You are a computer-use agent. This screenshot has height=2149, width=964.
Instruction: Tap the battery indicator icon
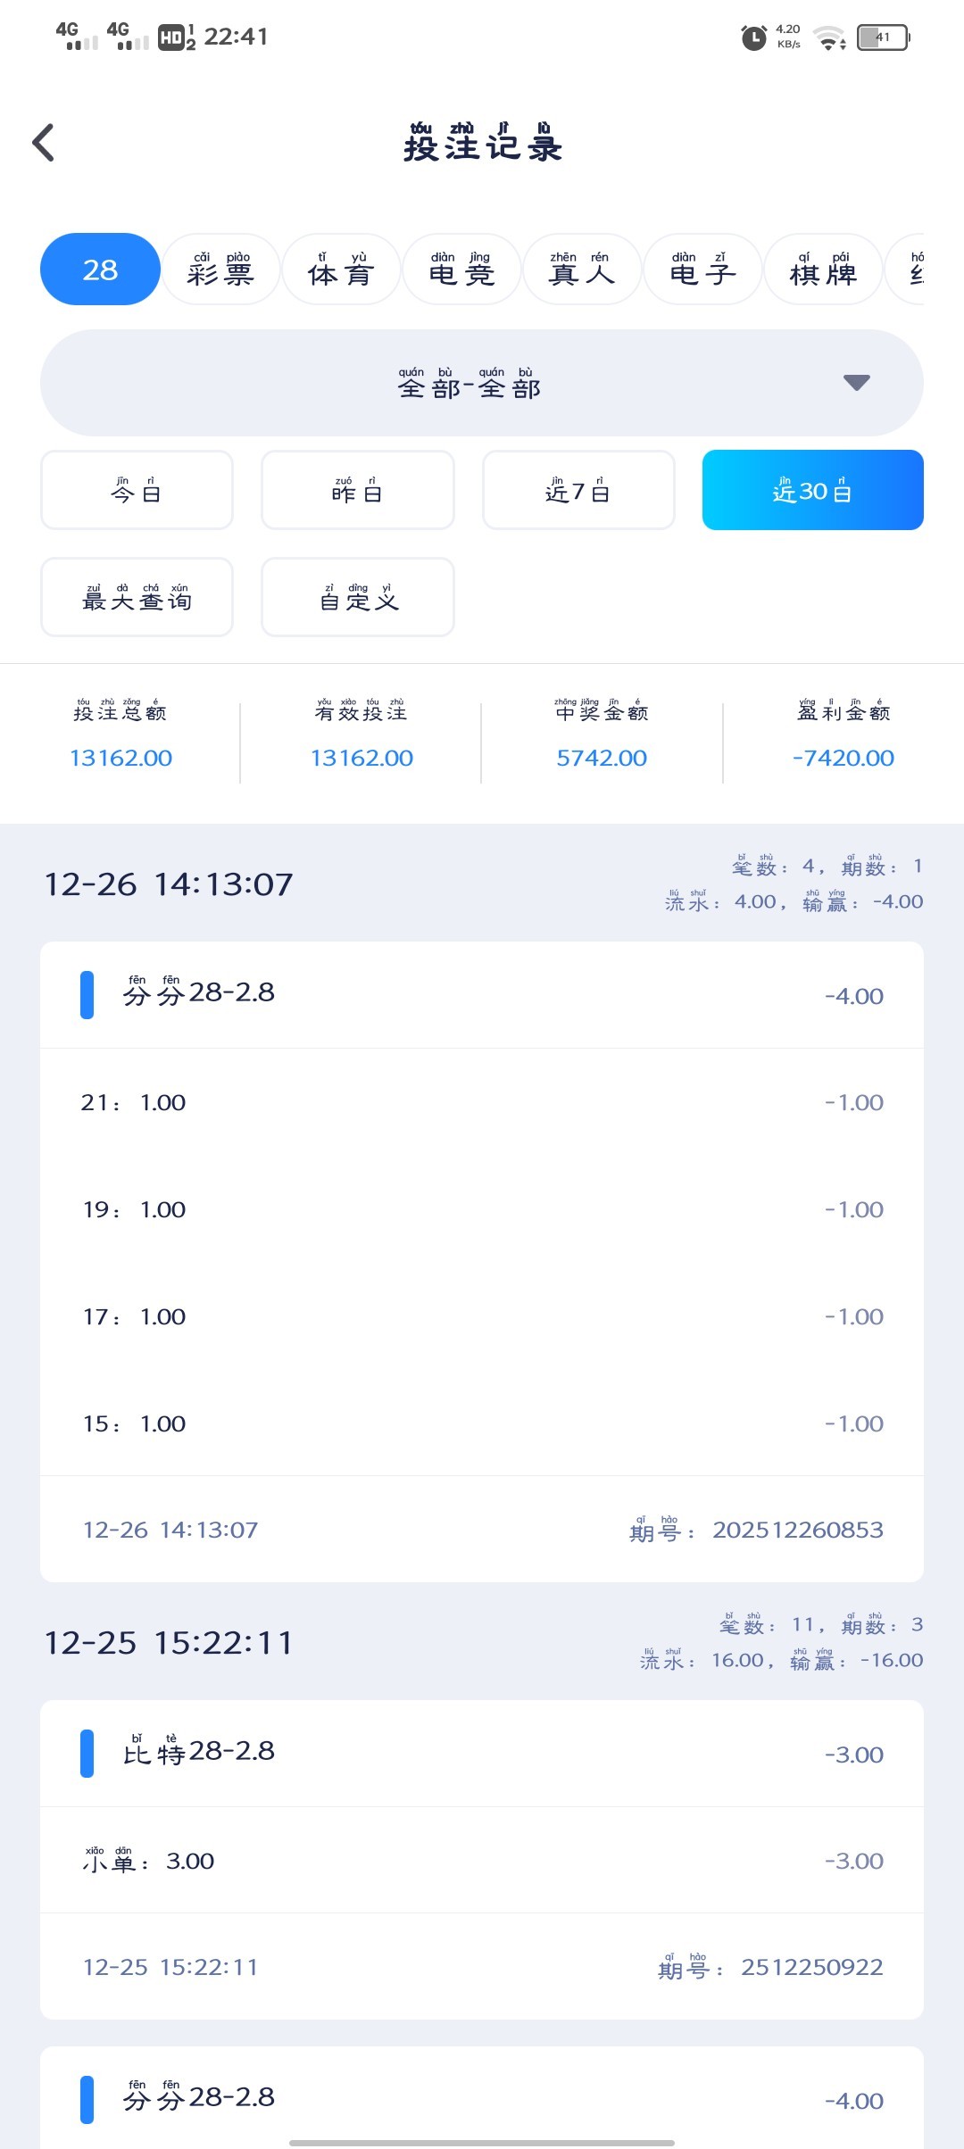(882, 37)
